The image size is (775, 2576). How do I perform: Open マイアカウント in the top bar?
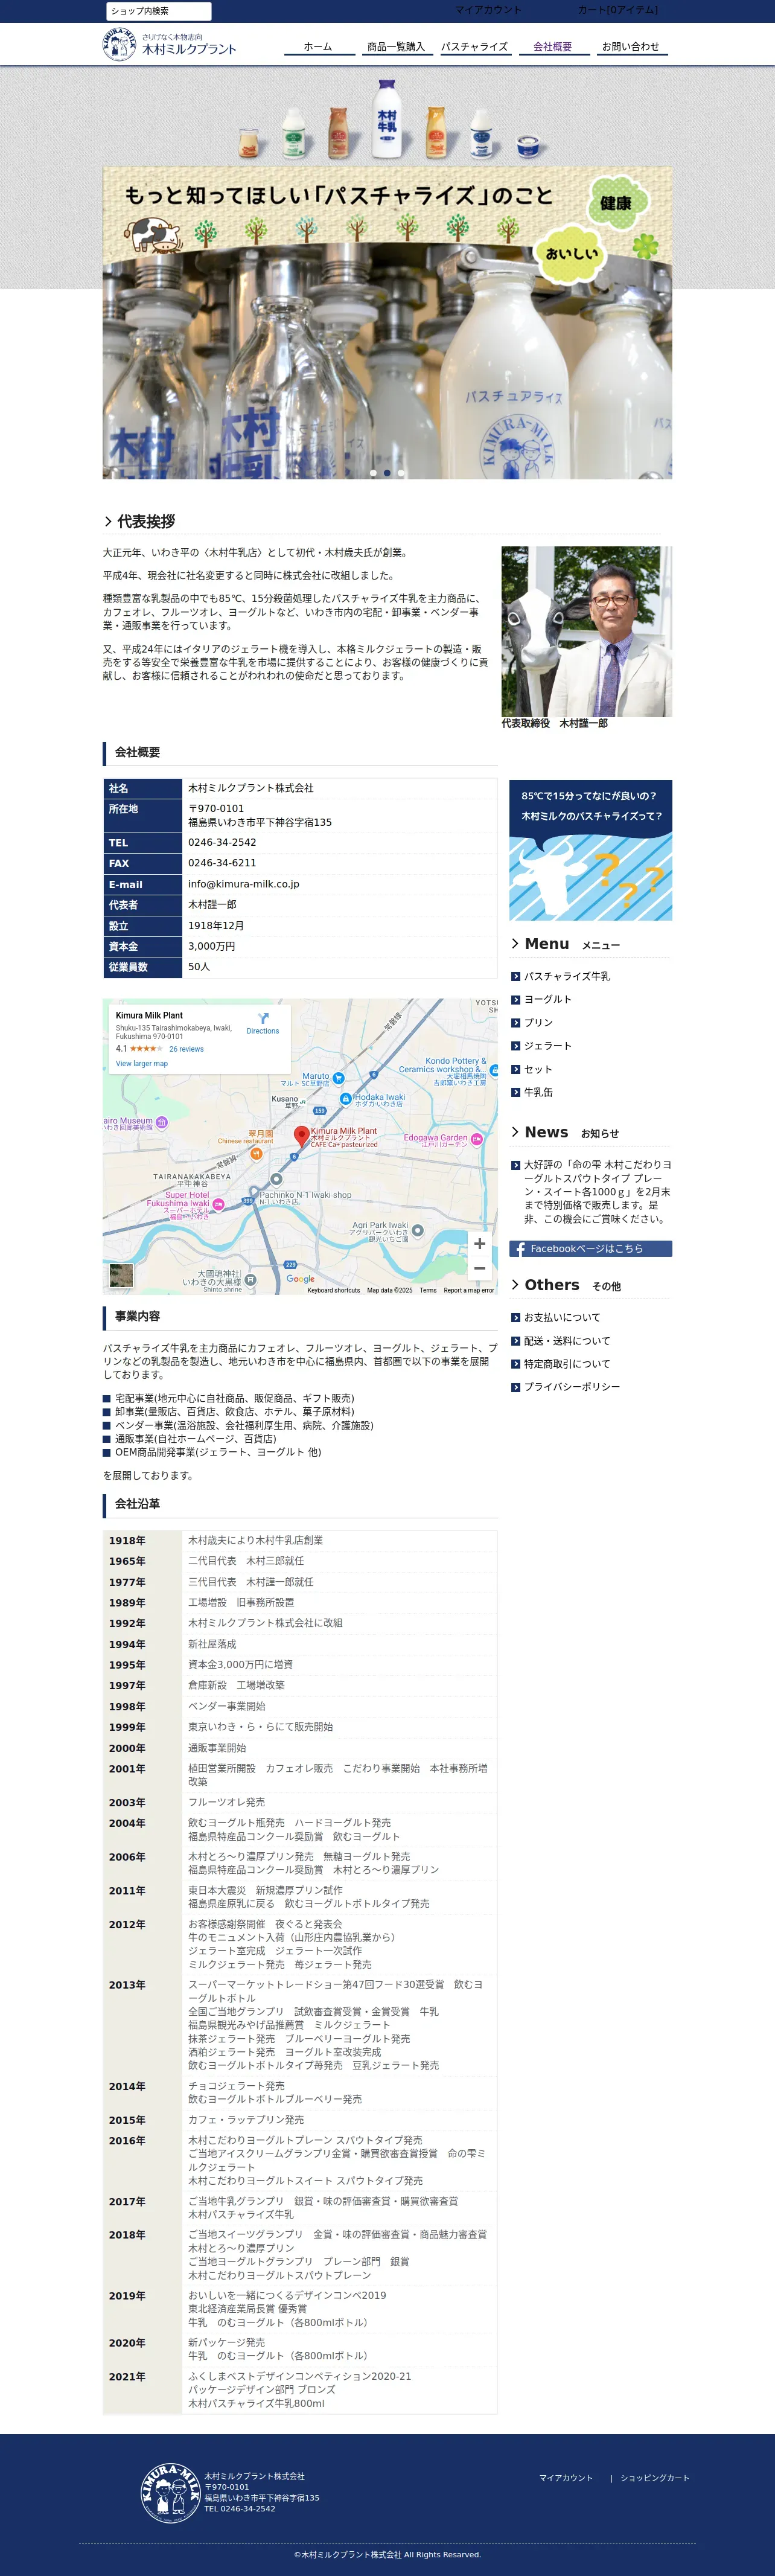click(x=488, y=10)
